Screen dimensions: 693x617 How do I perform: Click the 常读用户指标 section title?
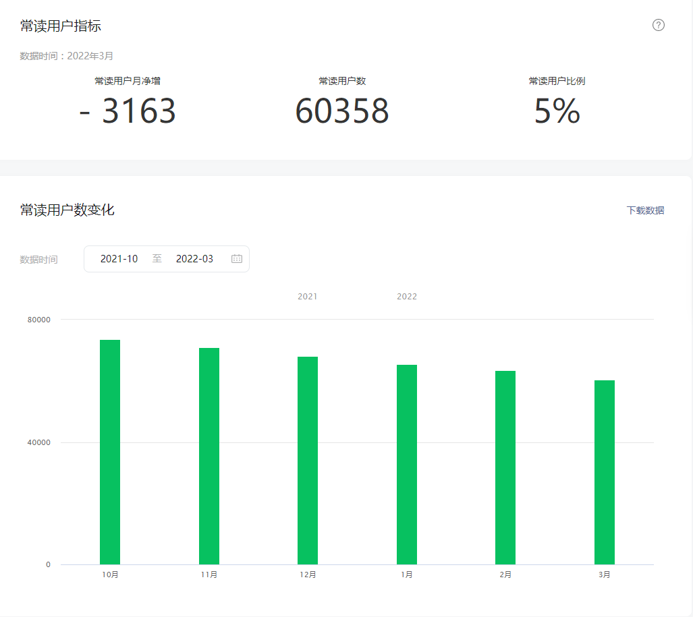point(61,26)
